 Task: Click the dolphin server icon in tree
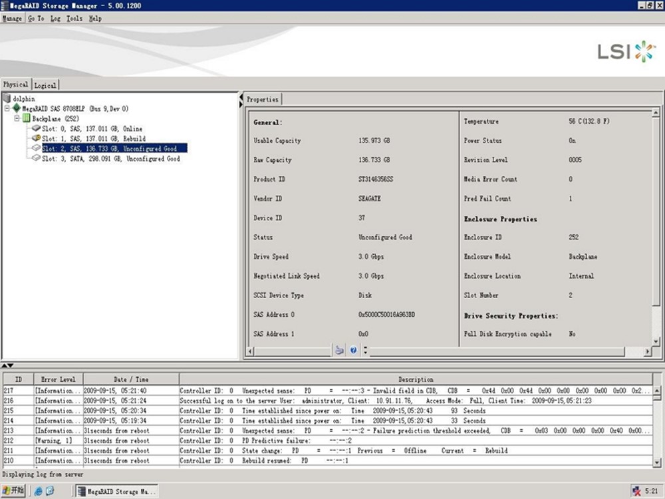(x=7, y=98)
